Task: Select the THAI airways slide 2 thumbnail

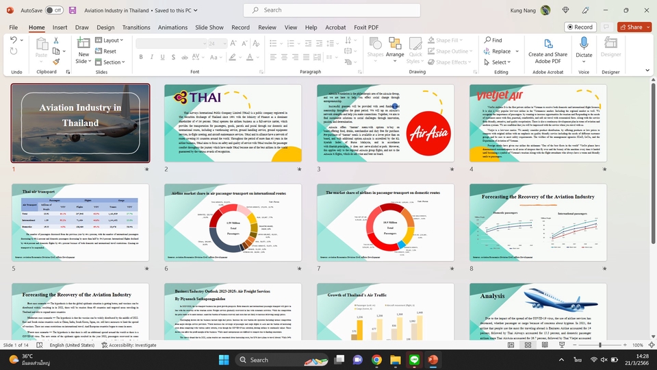Action: click(x=233, y=123)
